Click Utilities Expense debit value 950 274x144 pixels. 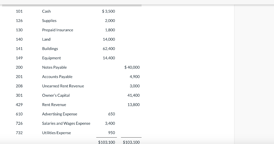click(x=112, y=133)
